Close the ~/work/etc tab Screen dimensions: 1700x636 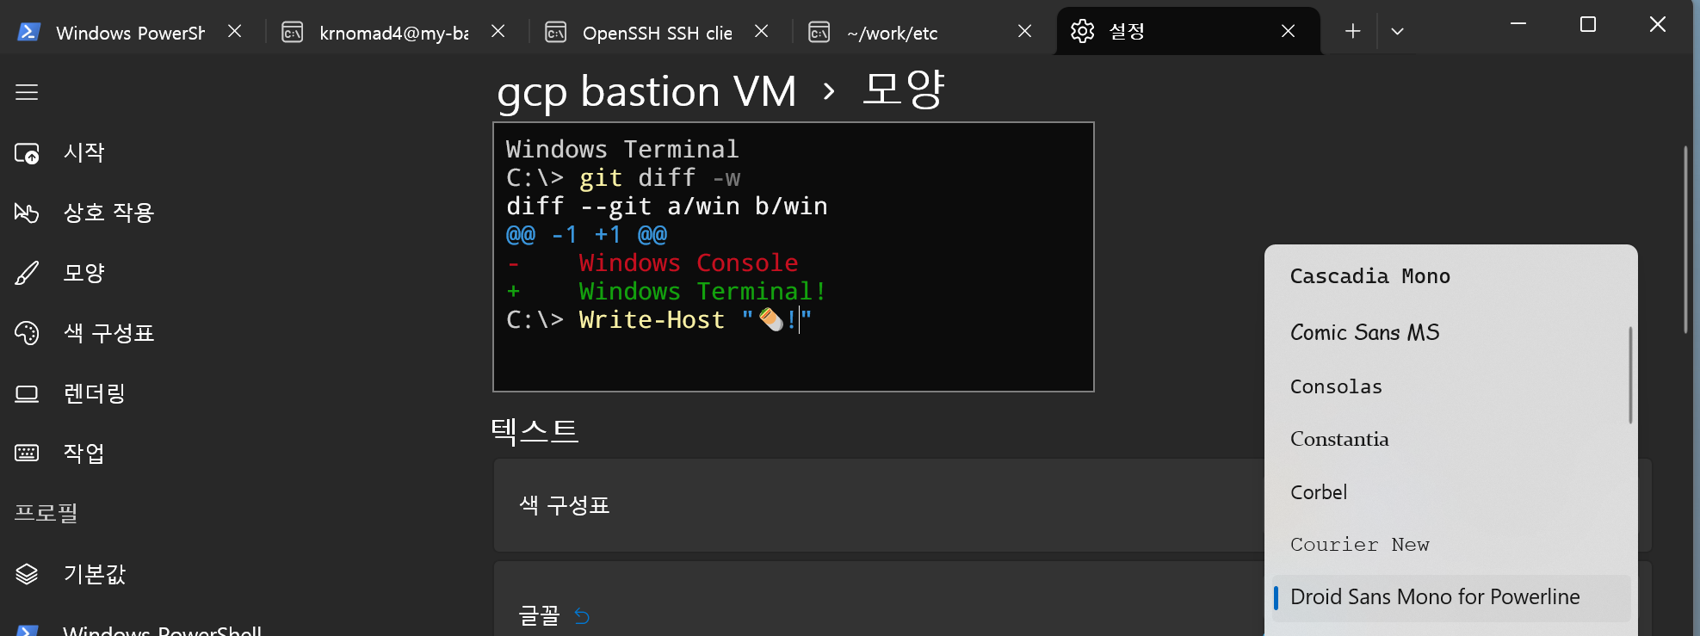point(1024,32)
